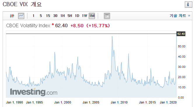Select the 5 minute interval

tap(41, 16)
